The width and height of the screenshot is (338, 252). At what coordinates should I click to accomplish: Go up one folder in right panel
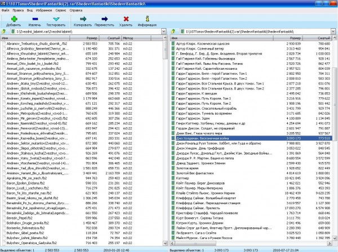[x=173, y=31]
